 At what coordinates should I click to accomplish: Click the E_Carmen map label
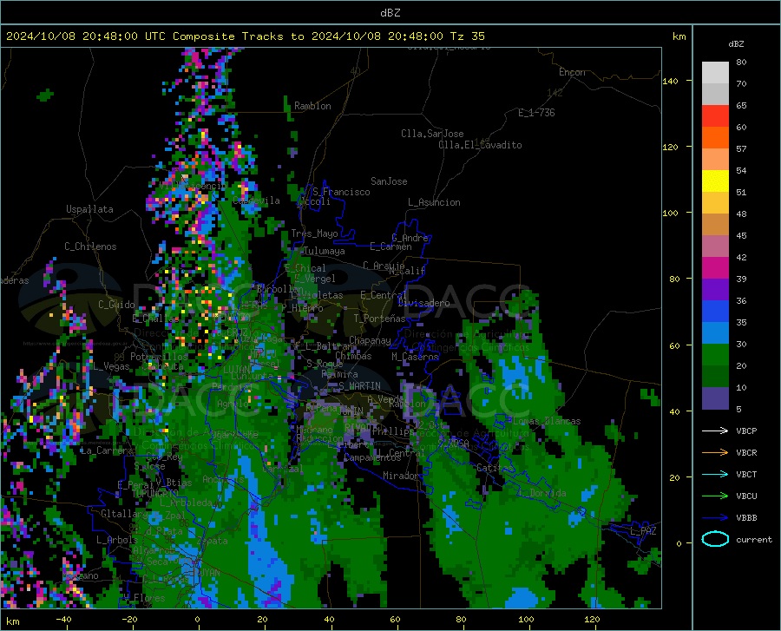[x=390, y=246]
